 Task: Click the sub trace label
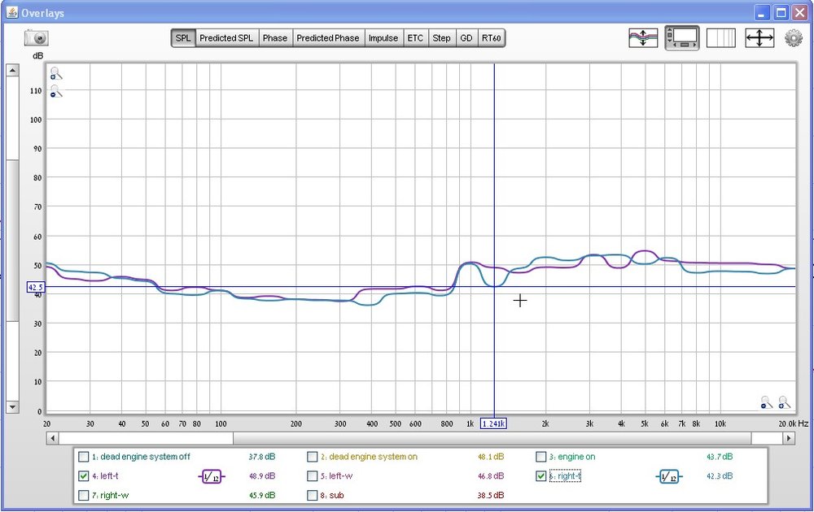pyautogui.click(x=332, y=496)
